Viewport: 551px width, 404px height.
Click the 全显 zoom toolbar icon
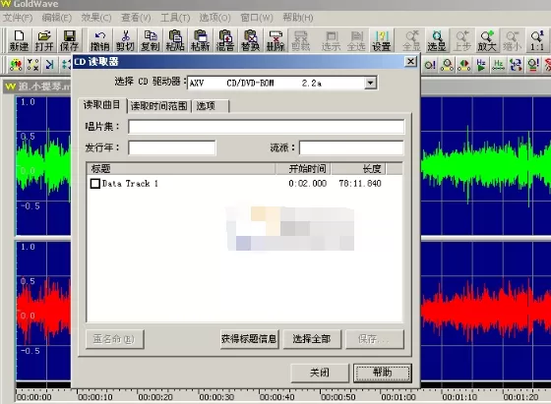tap(411, 40)
